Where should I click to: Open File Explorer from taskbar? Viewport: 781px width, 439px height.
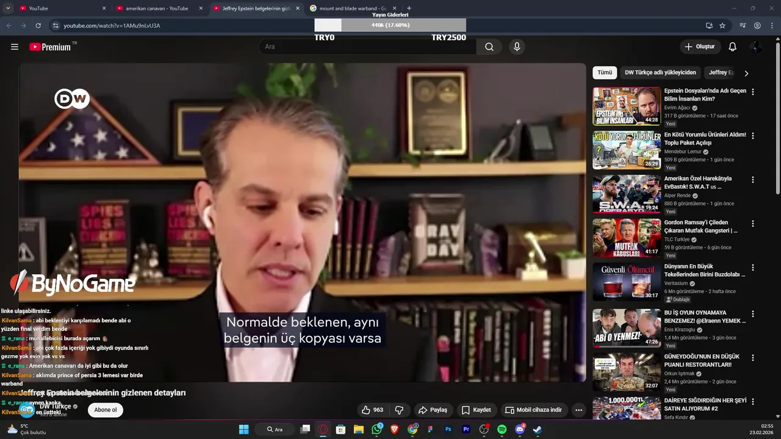359,429
